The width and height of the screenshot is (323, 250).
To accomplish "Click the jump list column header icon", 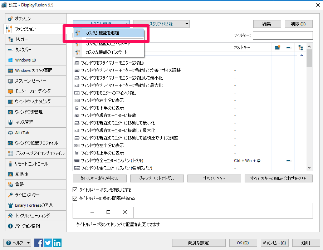I will (x=300, y=48).
